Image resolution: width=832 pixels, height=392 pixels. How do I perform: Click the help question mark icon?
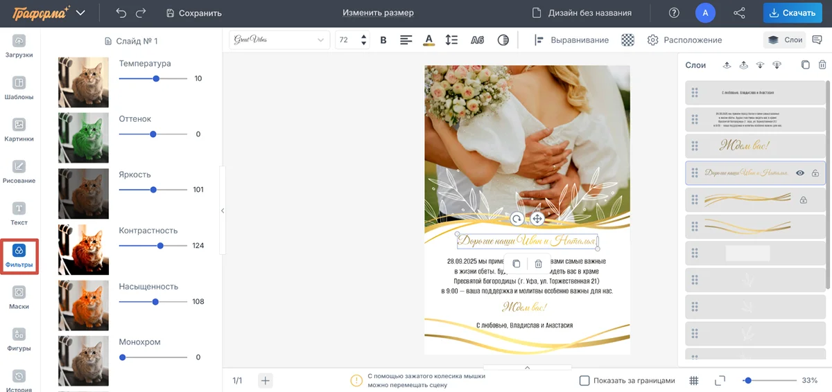[x=674, y=12]
